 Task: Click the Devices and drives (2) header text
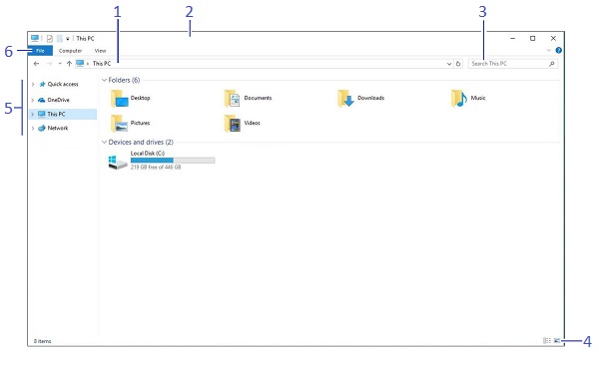(141, 142)
